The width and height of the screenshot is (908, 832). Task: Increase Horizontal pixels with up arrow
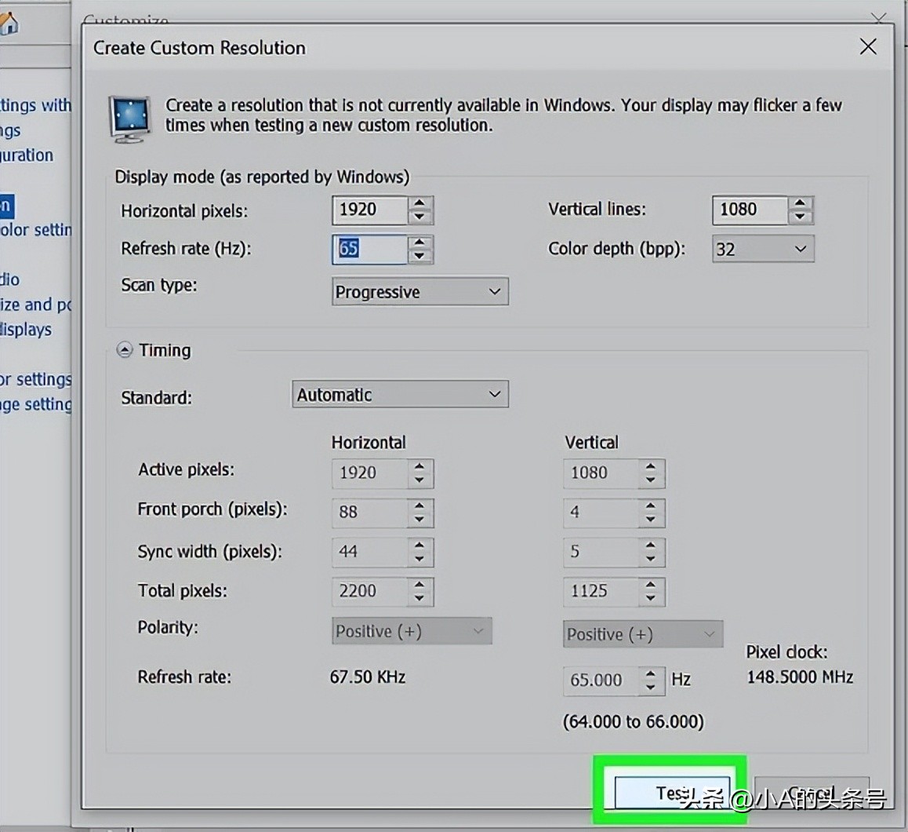pos(420,203)
